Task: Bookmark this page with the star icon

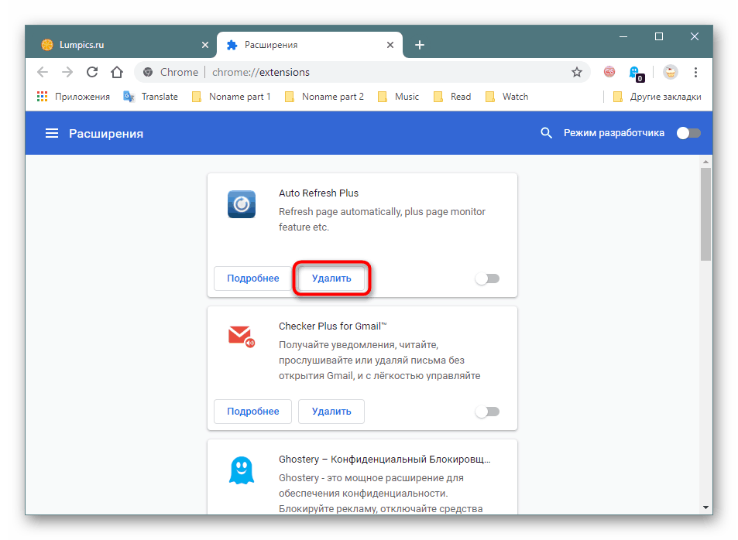Action: [577, 72]
